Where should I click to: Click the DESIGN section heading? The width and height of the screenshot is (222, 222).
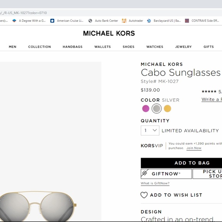(x=151, y=212)
